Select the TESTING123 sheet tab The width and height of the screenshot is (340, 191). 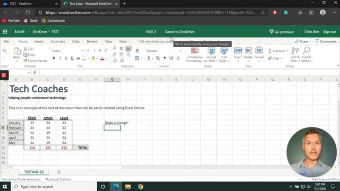click(34, 172)
